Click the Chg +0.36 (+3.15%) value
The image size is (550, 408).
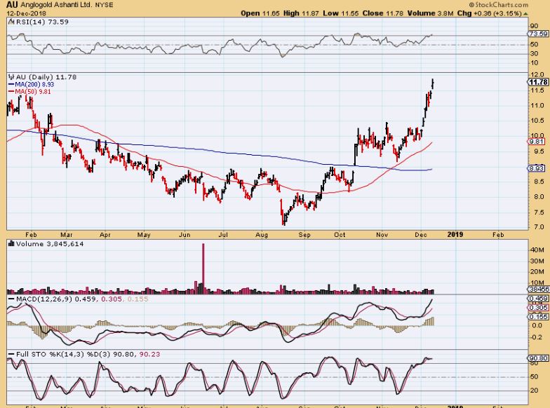coord(490,13)
